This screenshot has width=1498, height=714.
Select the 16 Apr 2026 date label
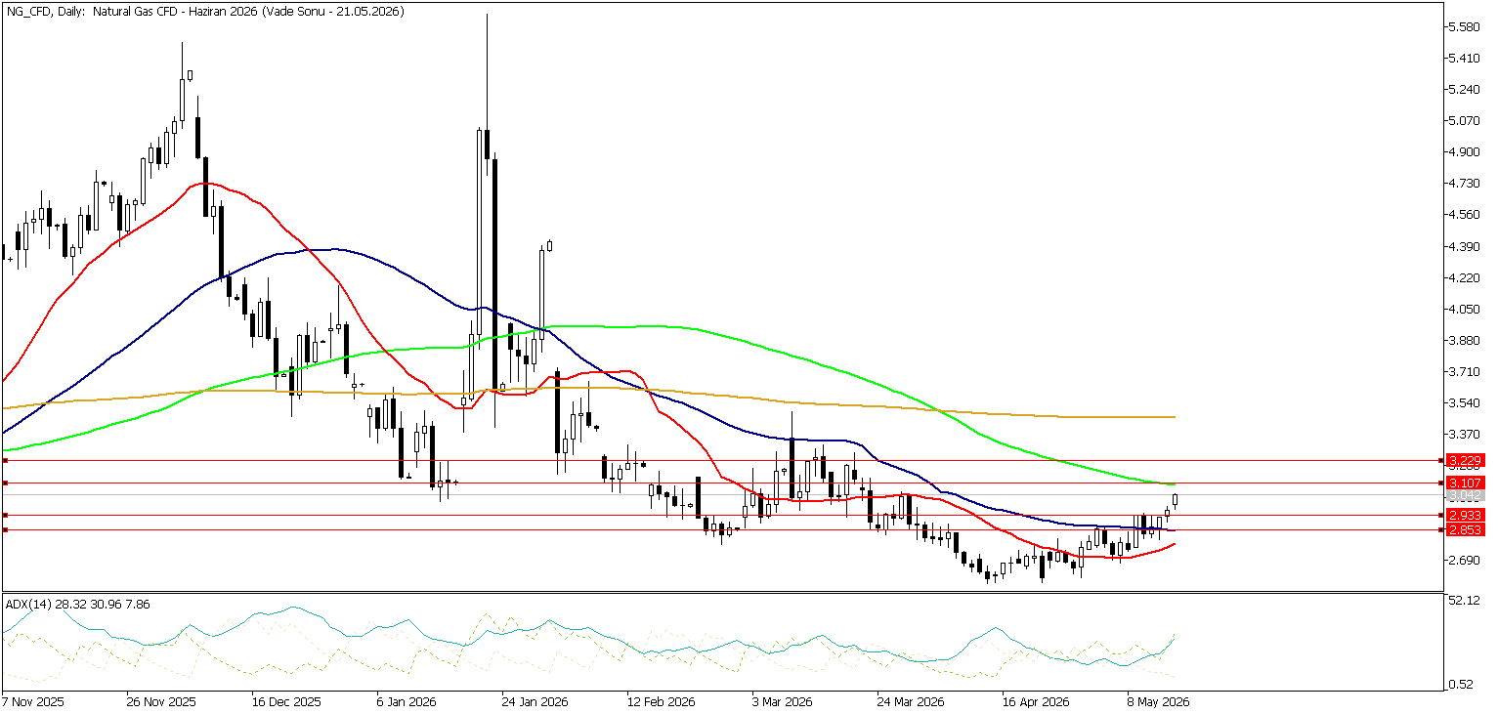pos(1038,702)
